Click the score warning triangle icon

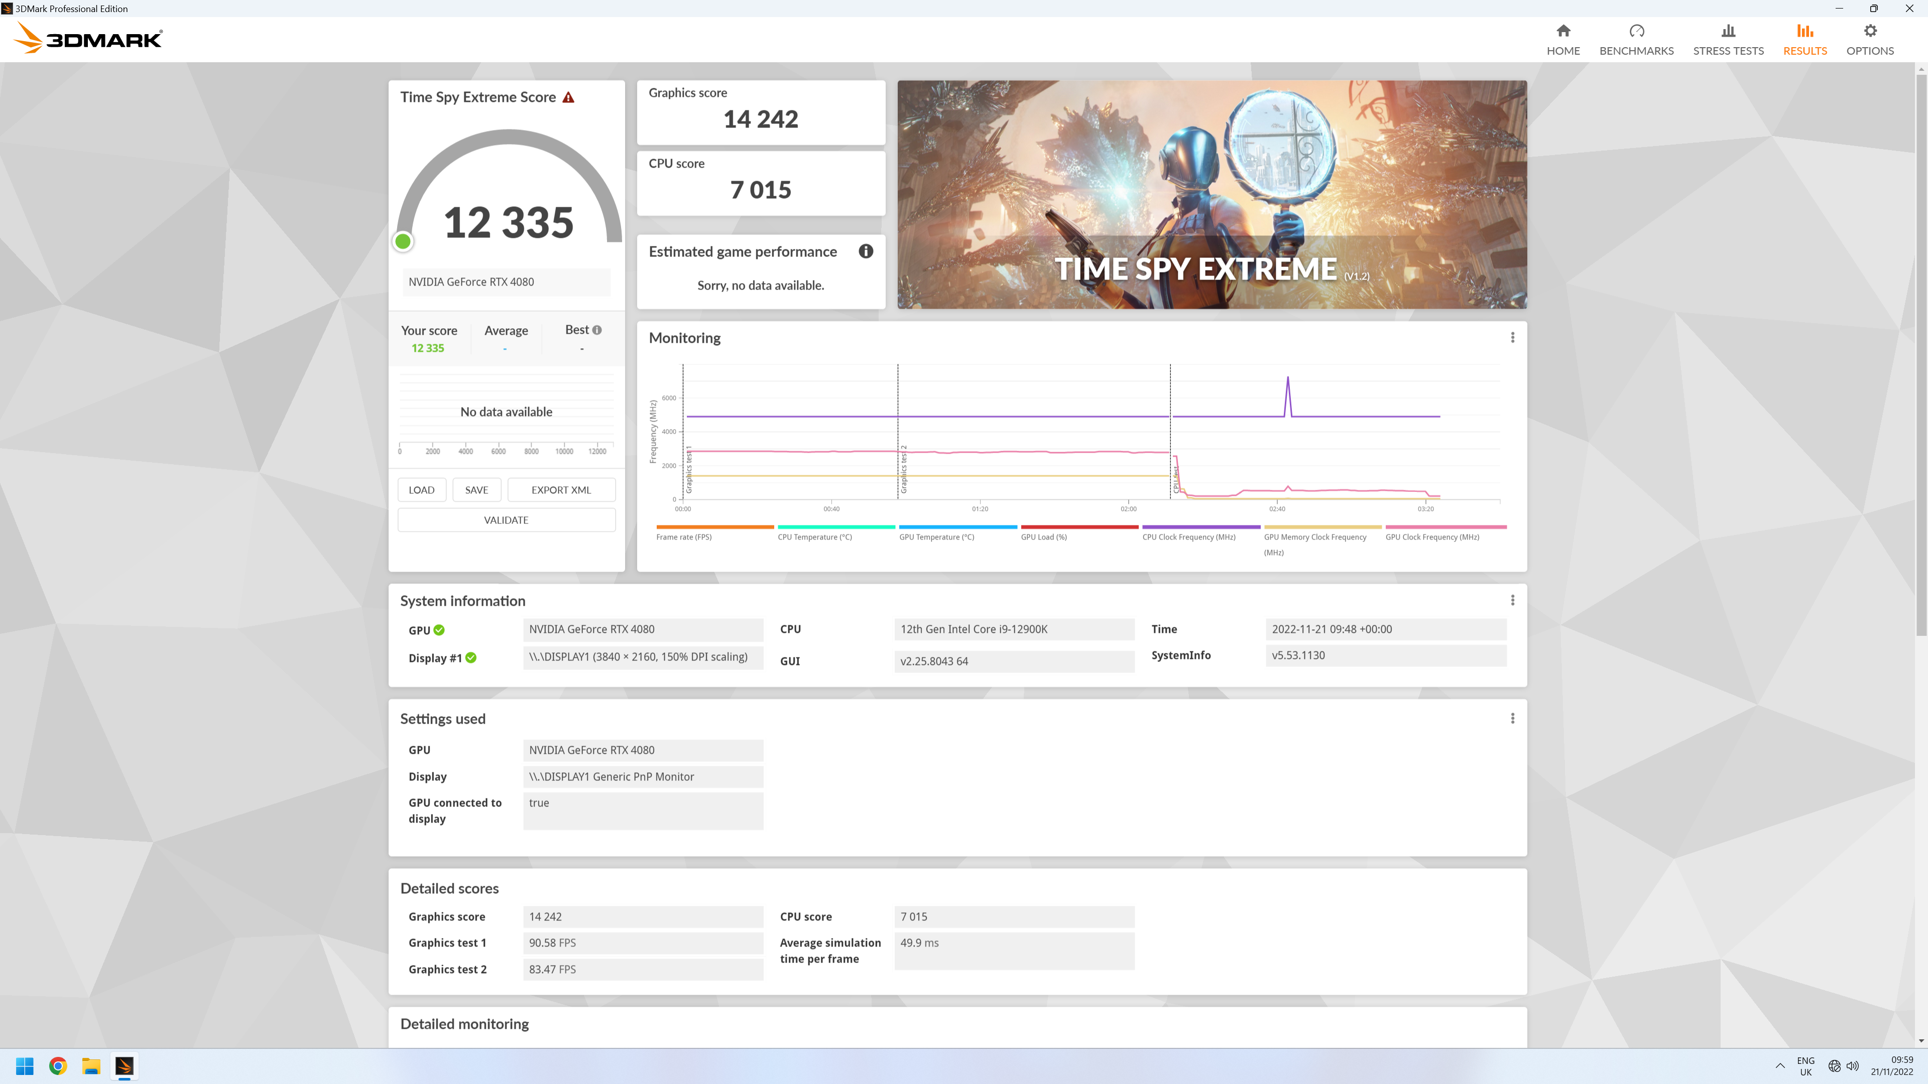[568, 97]
